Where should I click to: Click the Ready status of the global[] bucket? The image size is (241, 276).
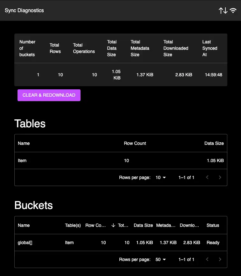213,242
